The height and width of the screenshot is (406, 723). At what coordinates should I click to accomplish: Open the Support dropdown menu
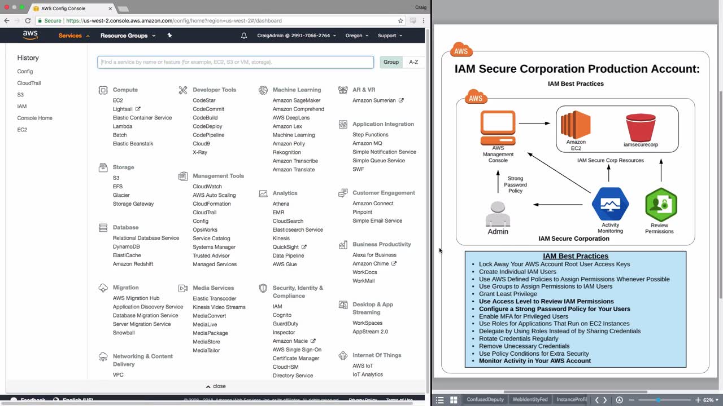(x=390, y=36)
